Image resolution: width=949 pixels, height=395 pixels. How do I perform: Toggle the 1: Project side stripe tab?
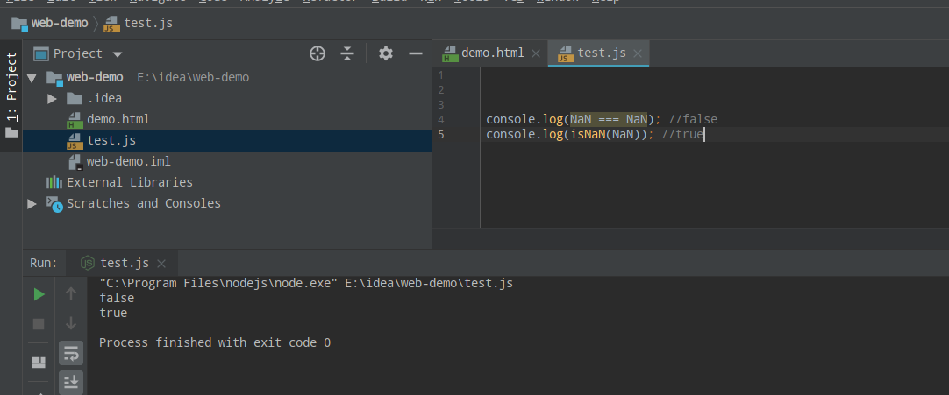11,95
